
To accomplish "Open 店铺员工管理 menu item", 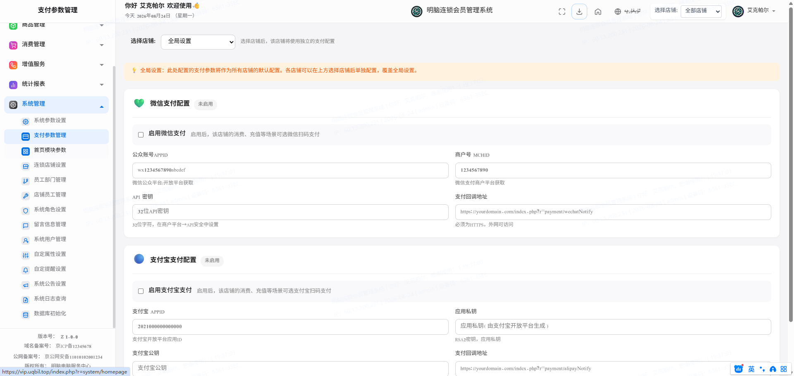I will [56, 195].
